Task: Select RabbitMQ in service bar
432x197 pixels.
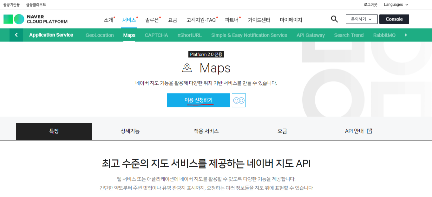Action: (x=384, y=35)
